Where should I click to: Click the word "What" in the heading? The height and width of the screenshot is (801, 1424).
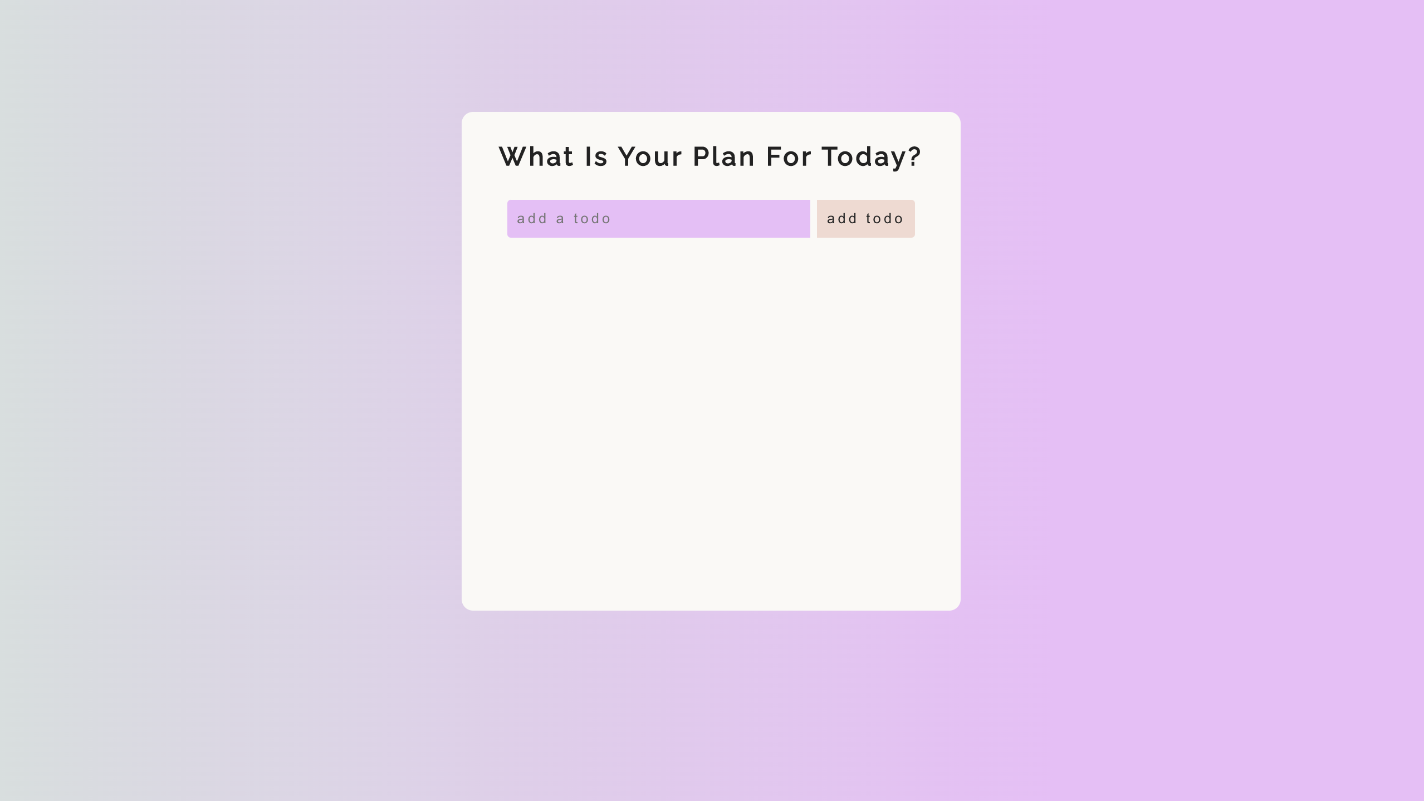[x=536, y=156]
